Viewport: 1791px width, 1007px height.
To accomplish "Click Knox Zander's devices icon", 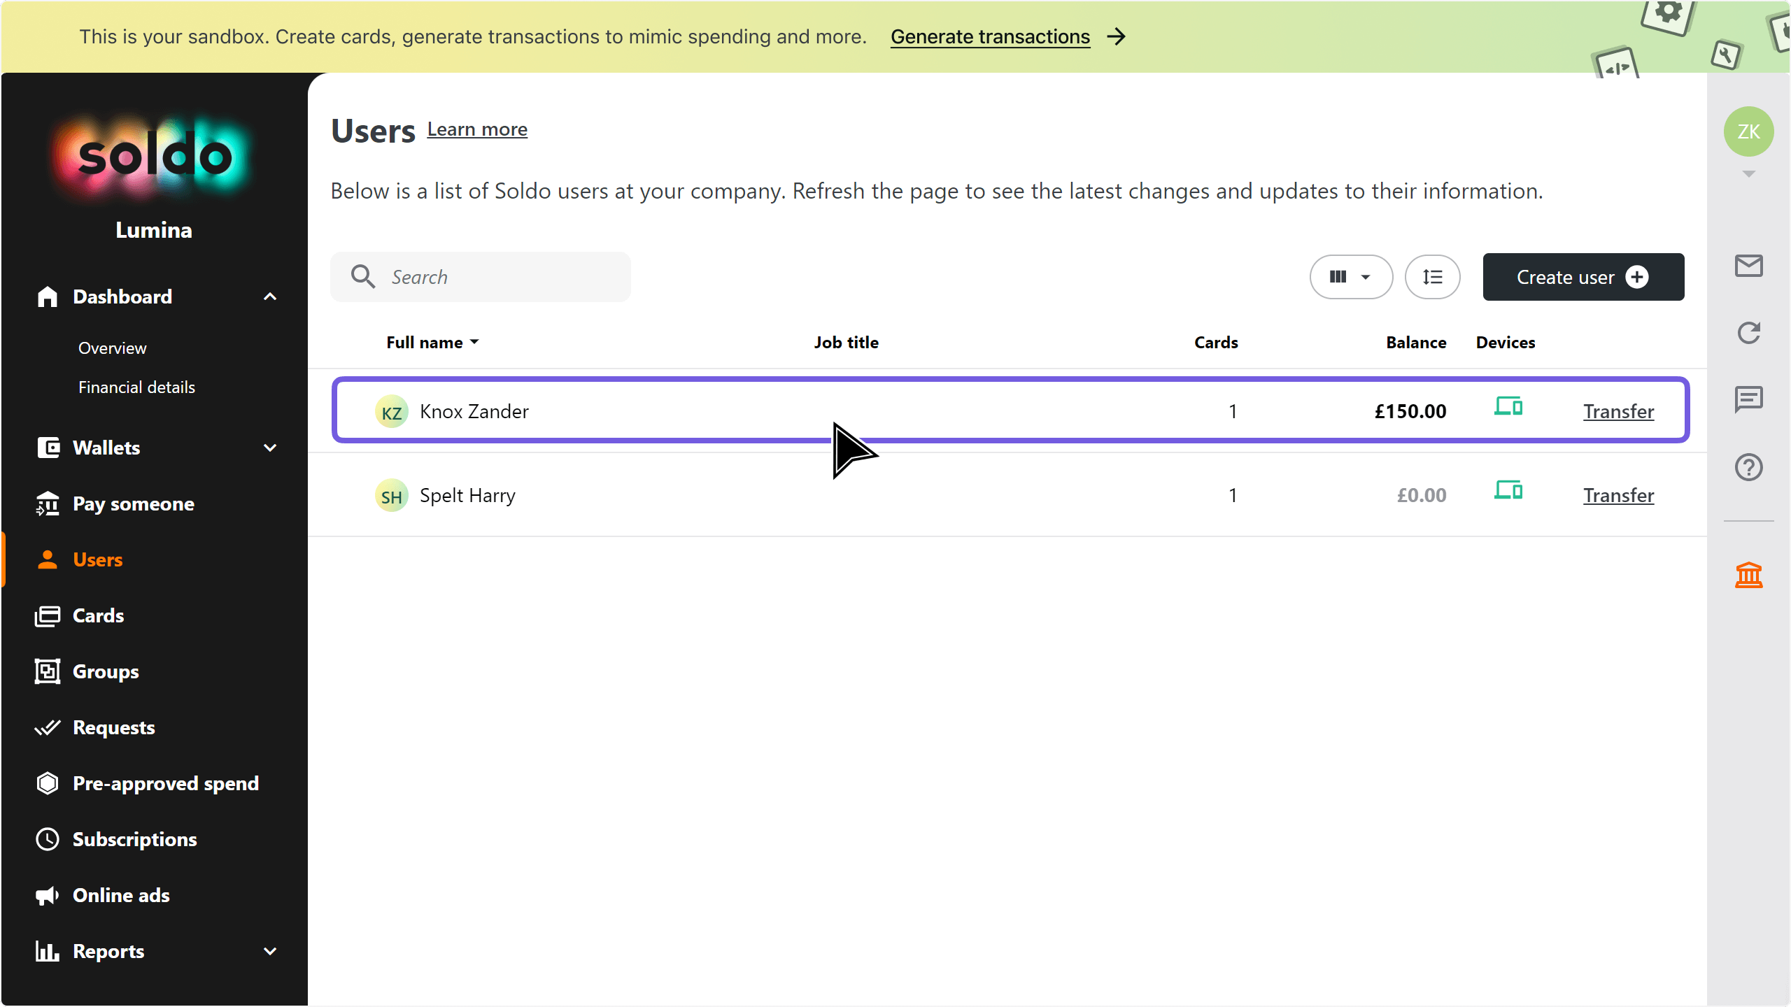I will 1508,406.
